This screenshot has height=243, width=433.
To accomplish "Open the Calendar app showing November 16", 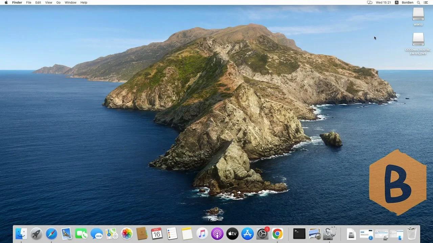I will tap(157, 233).
